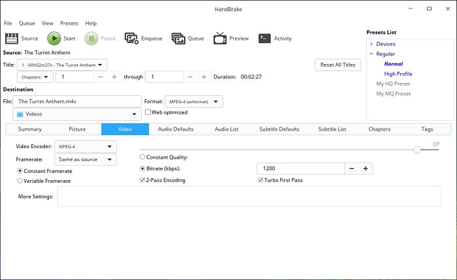Click the Enqueue toolbar icon
The image size is (457, 280).
click(131, 39)
